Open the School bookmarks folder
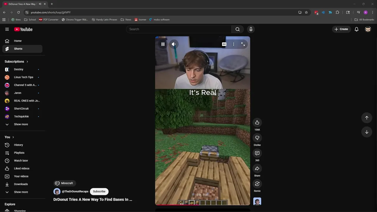This screenshot has height=212, width=377. point(30,20)
